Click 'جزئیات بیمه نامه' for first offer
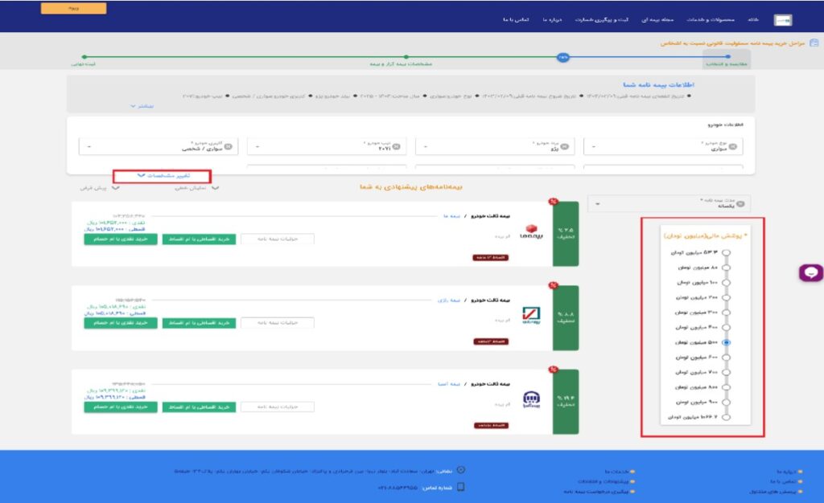This screenshot has height=503, width=824. [277, 239]
